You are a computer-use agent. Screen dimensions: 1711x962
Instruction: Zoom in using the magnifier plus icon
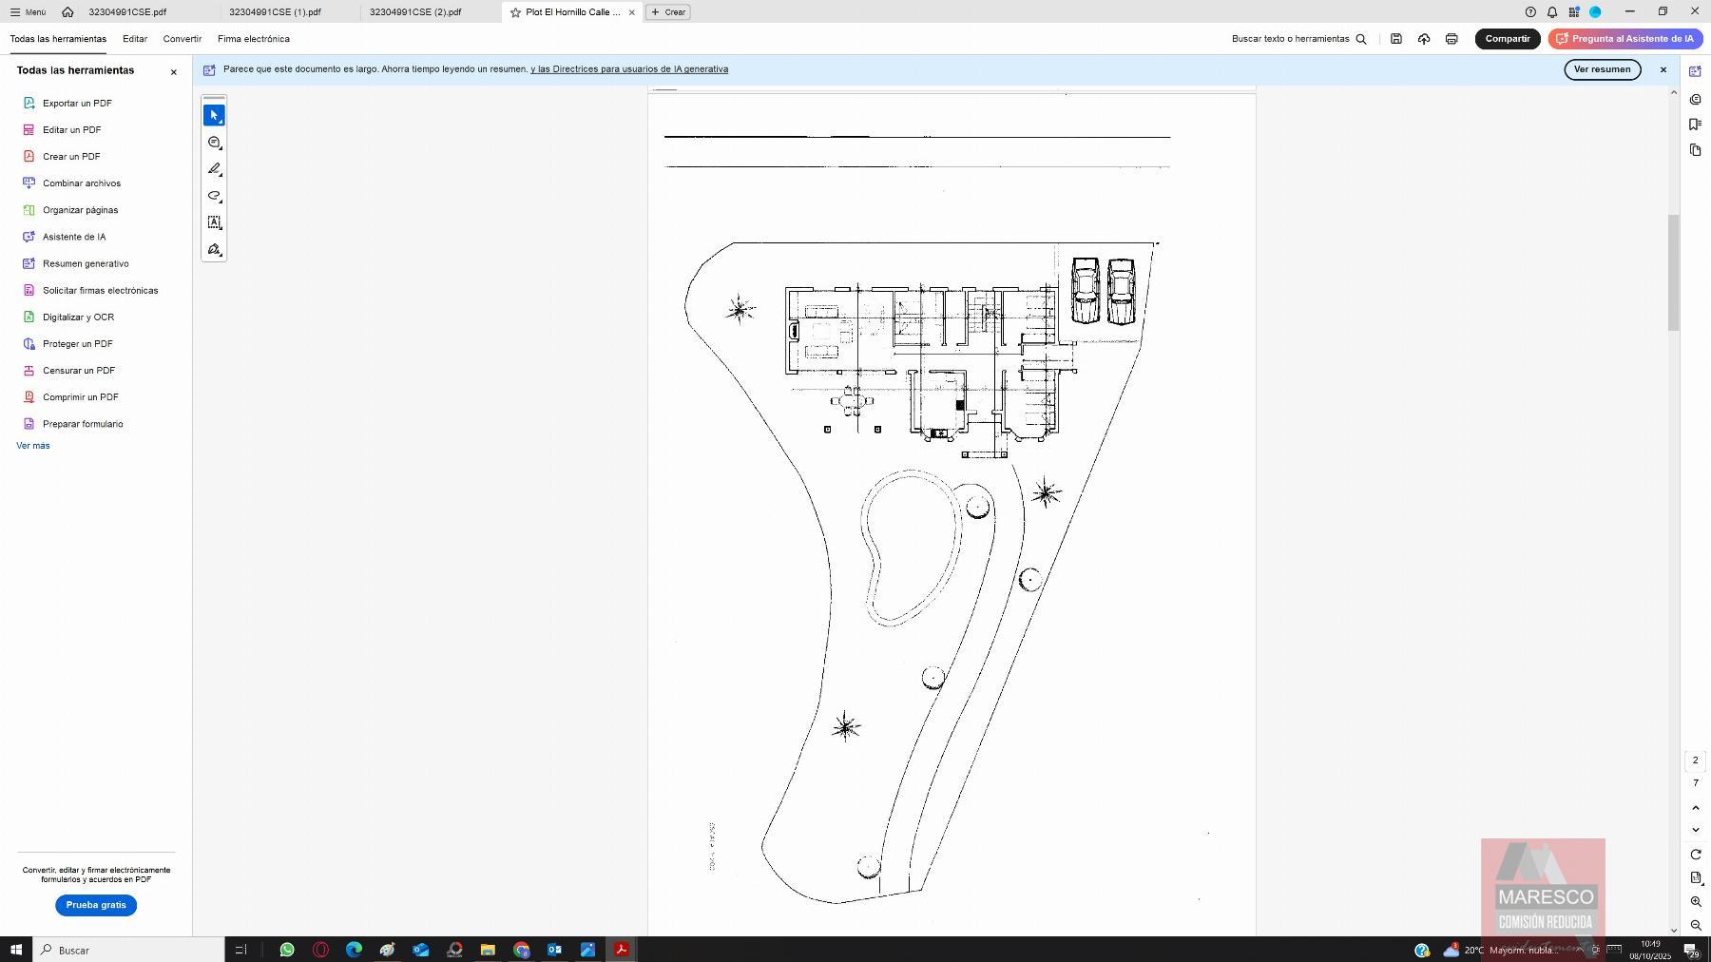1696,902
